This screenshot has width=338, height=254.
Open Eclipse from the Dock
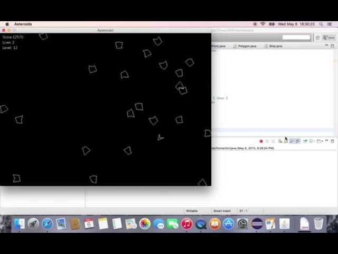click(257, 223)
